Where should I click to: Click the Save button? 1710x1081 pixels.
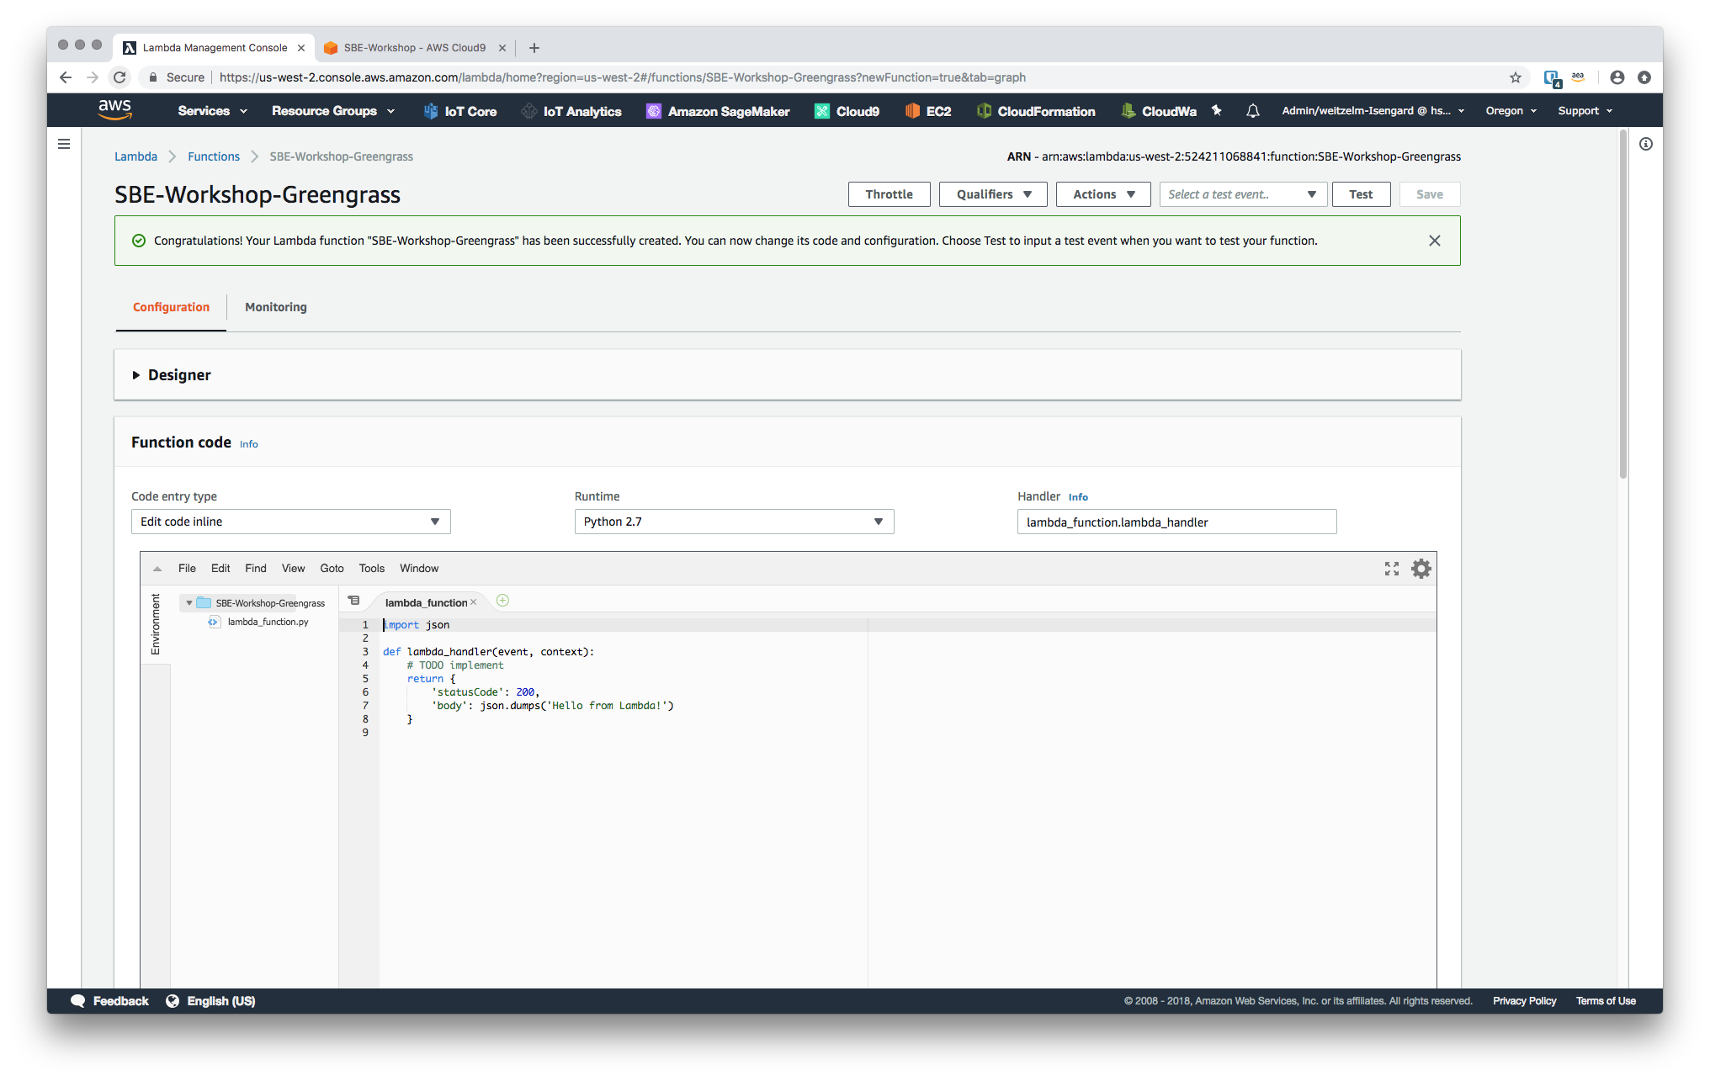point(1429,194)
